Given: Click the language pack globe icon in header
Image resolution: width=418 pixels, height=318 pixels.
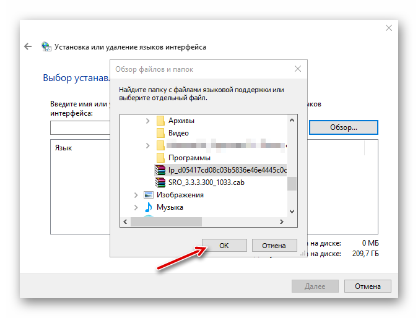Looking at the screenshot, I should click(46, 47).
